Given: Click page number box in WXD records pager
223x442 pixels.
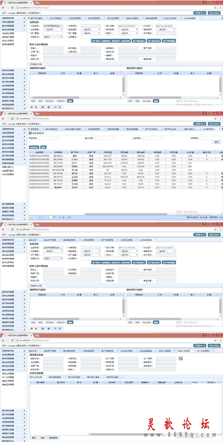Looking at the screenshot, I should click(50, 217).
